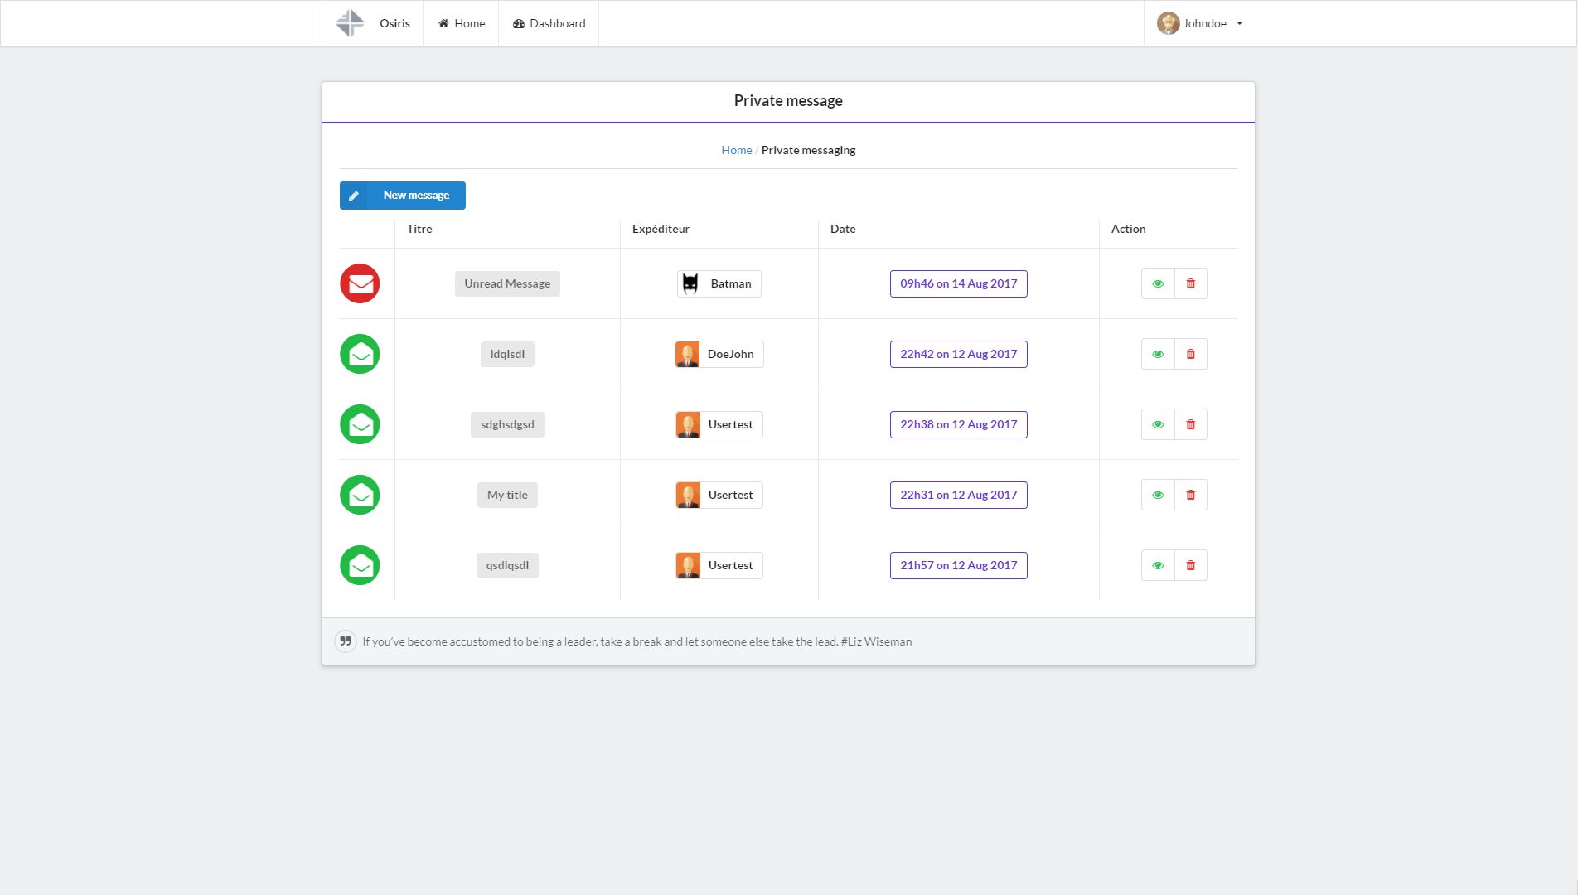
Task: View the Unread Message via eye icon
Action: point(1158,283)
